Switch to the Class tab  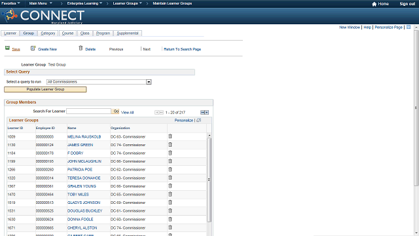84,33
